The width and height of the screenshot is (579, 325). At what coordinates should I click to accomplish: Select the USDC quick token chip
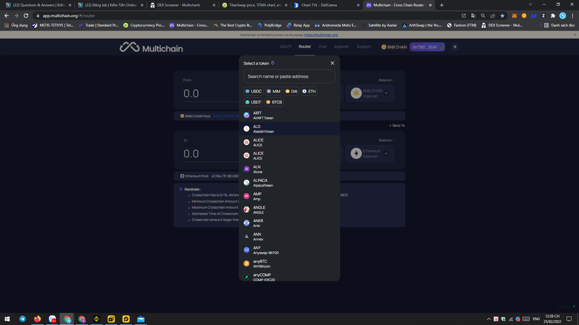coord(253,91)
